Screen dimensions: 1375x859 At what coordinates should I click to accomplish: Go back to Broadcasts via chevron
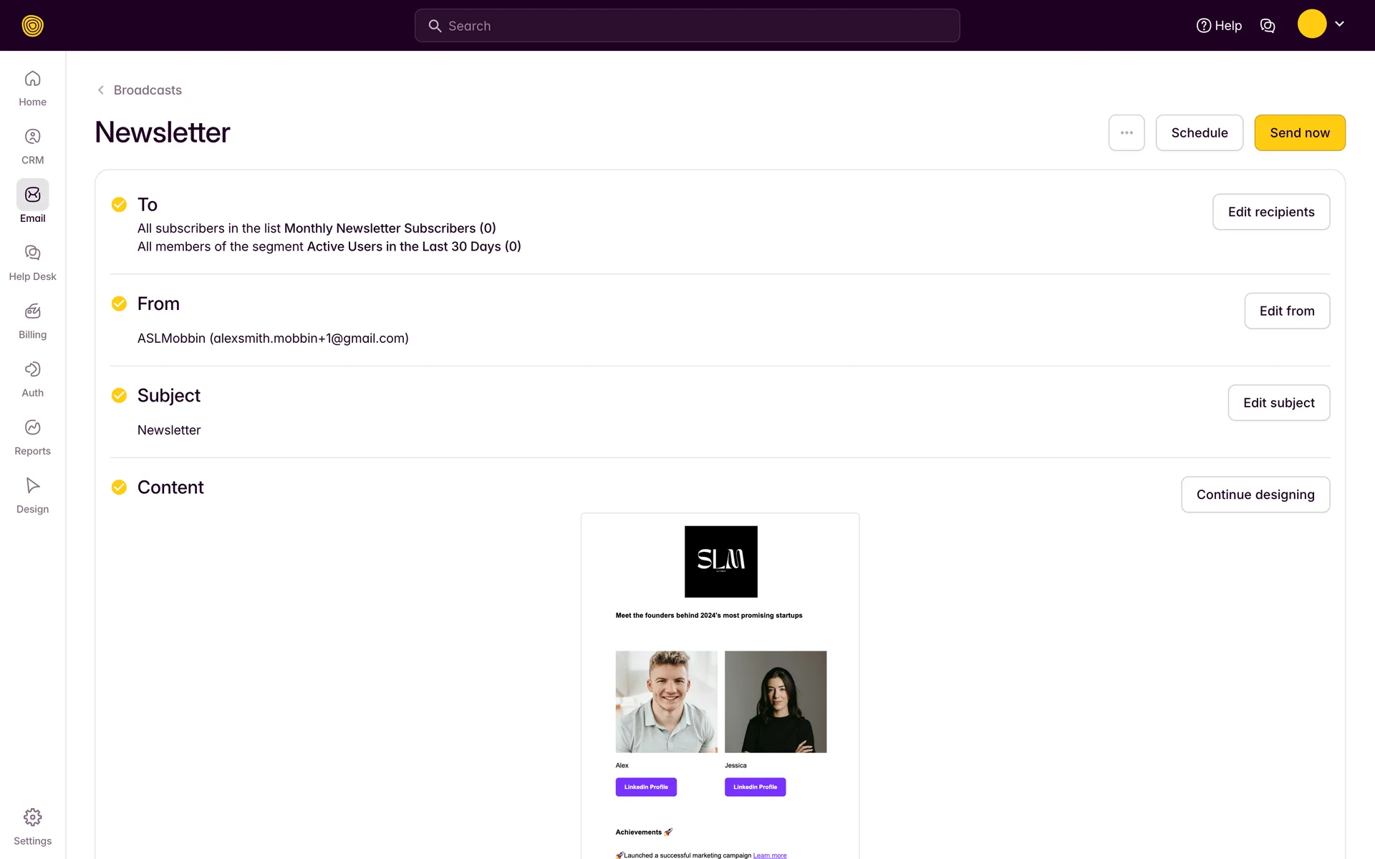[x=101, y=90]
